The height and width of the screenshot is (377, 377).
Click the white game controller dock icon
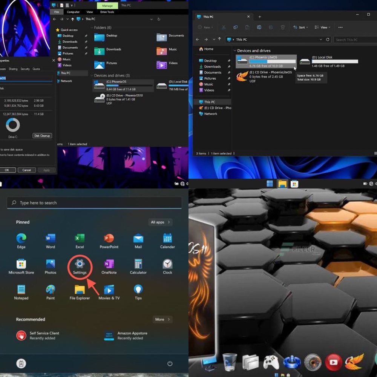271,363
